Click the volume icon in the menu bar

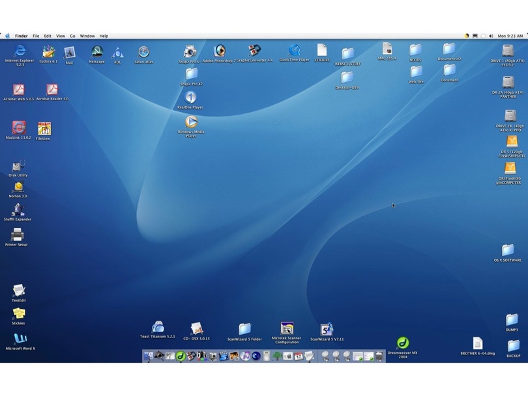[491, 36]
